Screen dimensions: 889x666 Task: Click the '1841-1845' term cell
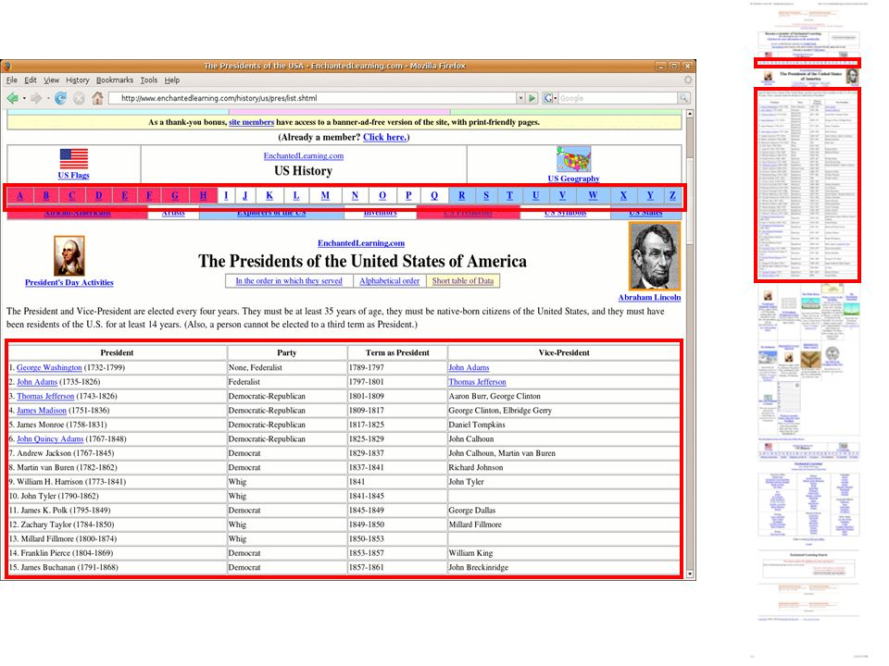pos(397,496)
